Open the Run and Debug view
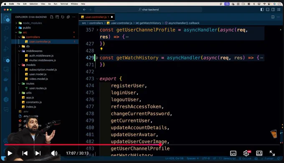The height and width of the screenshot is (163, 284). click(6, 49)
